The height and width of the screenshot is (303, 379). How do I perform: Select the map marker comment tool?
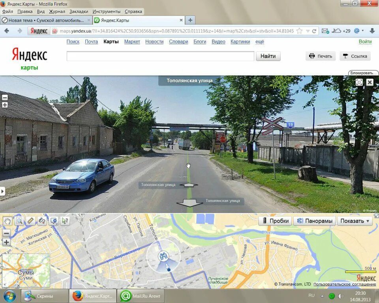(x=54, y=221)
